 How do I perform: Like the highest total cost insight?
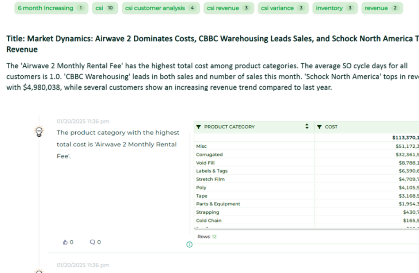pyautogui.click(x=65, y=242)
